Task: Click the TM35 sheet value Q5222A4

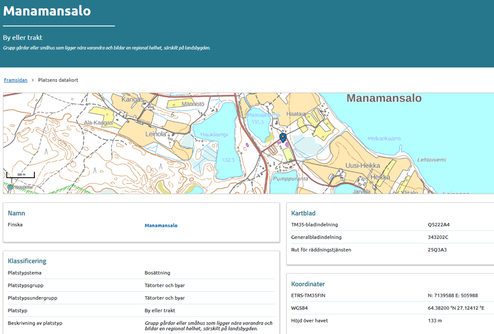Action: 439,225
